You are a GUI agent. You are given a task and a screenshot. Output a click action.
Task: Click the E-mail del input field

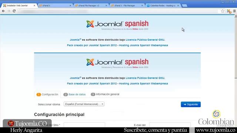coord(170,125)
